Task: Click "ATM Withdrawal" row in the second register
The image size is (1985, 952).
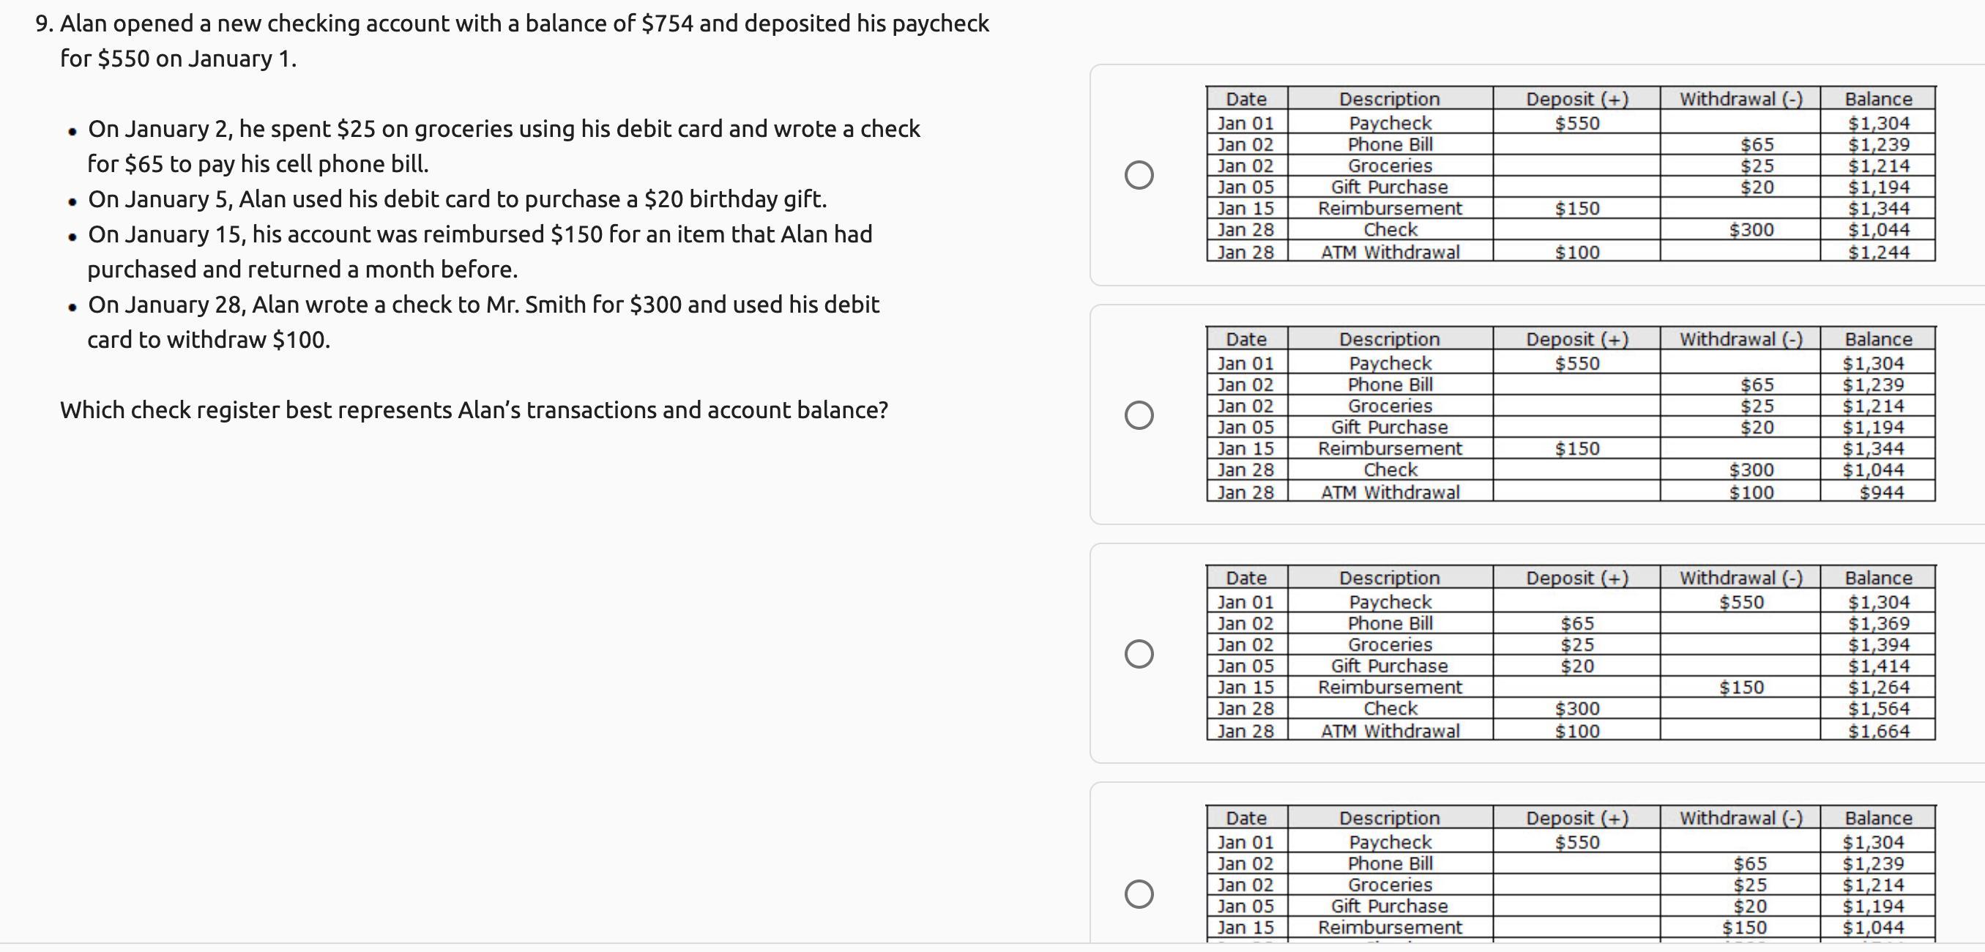Action: pos(1389,493)
